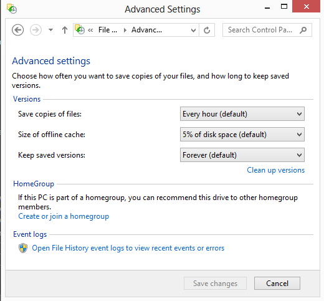Viewport: 324px width, 301px height.
Task: Click the File History icon in address bar
Action: (80, 29)
